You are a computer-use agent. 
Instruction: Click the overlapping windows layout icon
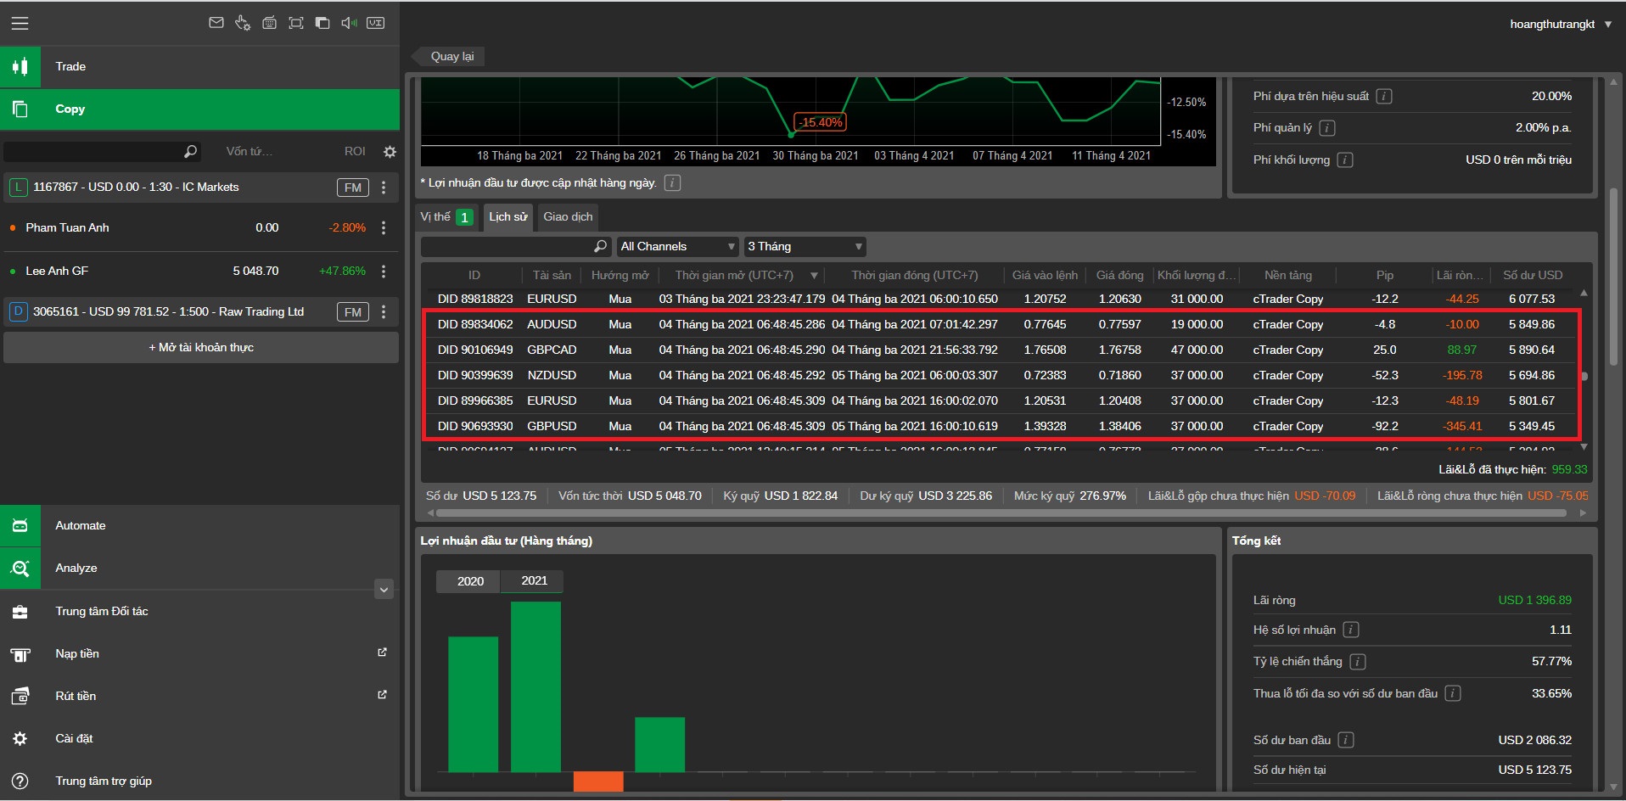(x=322, y=23)
